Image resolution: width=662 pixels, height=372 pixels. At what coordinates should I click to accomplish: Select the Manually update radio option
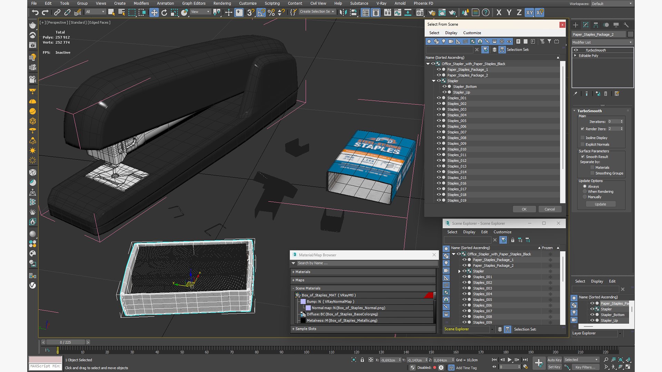coord(585,197)
